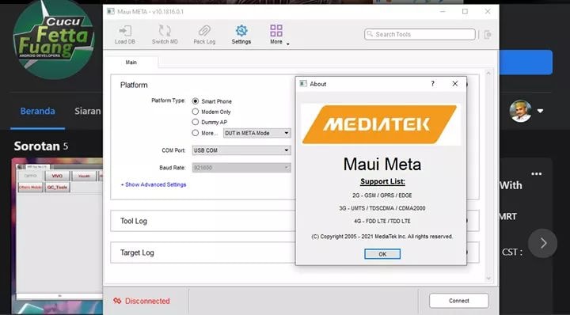Open the Baud Rate dropdown

pos(241,168)
